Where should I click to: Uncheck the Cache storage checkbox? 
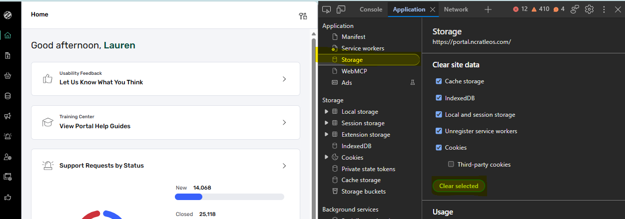coord(439,81)
